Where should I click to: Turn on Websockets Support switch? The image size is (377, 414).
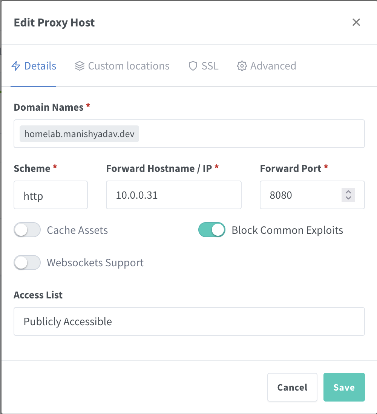(27, 263)
